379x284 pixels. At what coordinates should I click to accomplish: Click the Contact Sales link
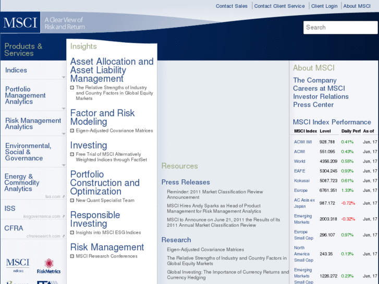pyautogui.click(x=231, y=6)
